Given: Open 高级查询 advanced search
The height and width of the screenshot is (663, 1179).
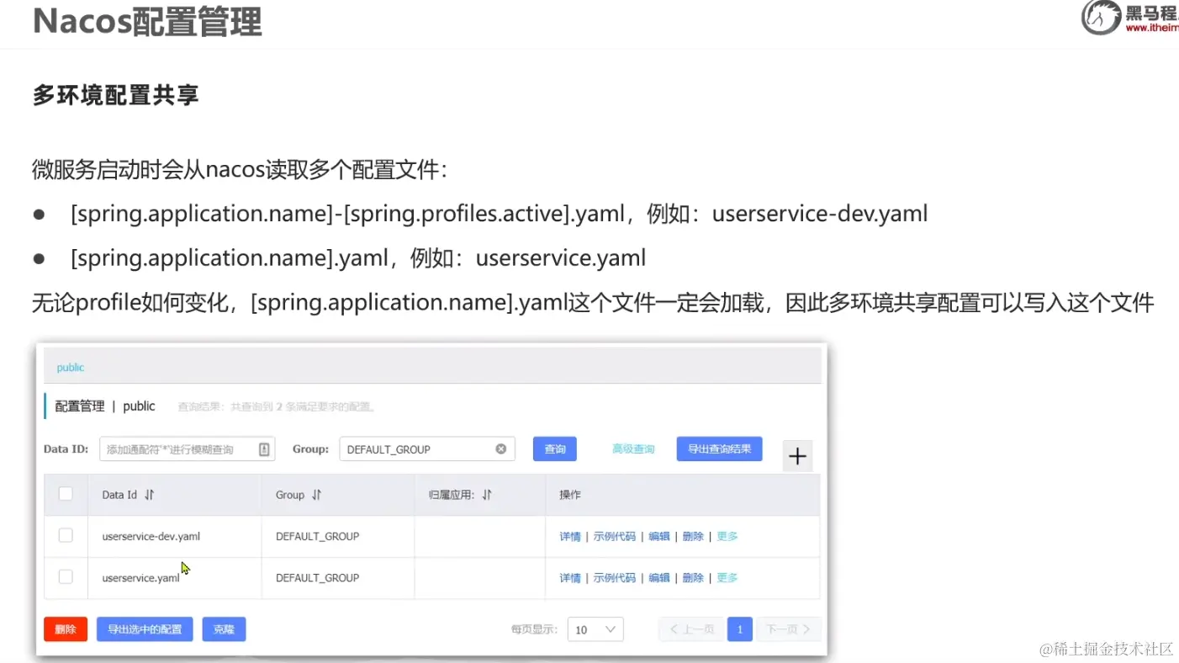Looking at the screenshot, I should tap(633, 449).
